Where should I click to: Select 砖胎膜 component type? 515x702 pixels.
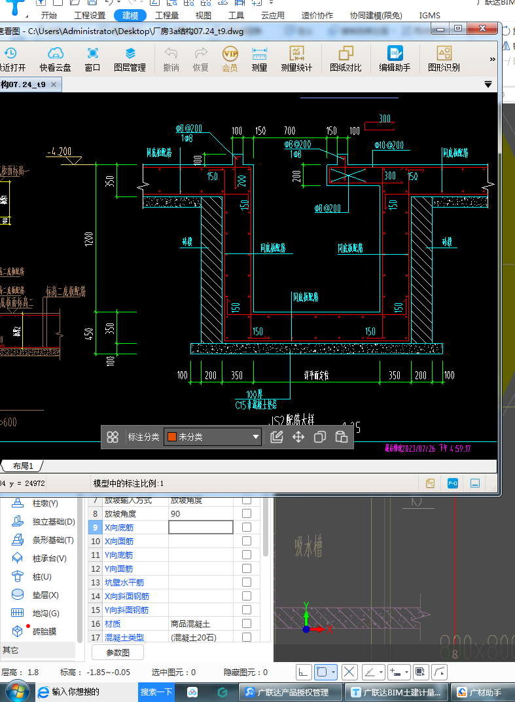coord(34,632)
